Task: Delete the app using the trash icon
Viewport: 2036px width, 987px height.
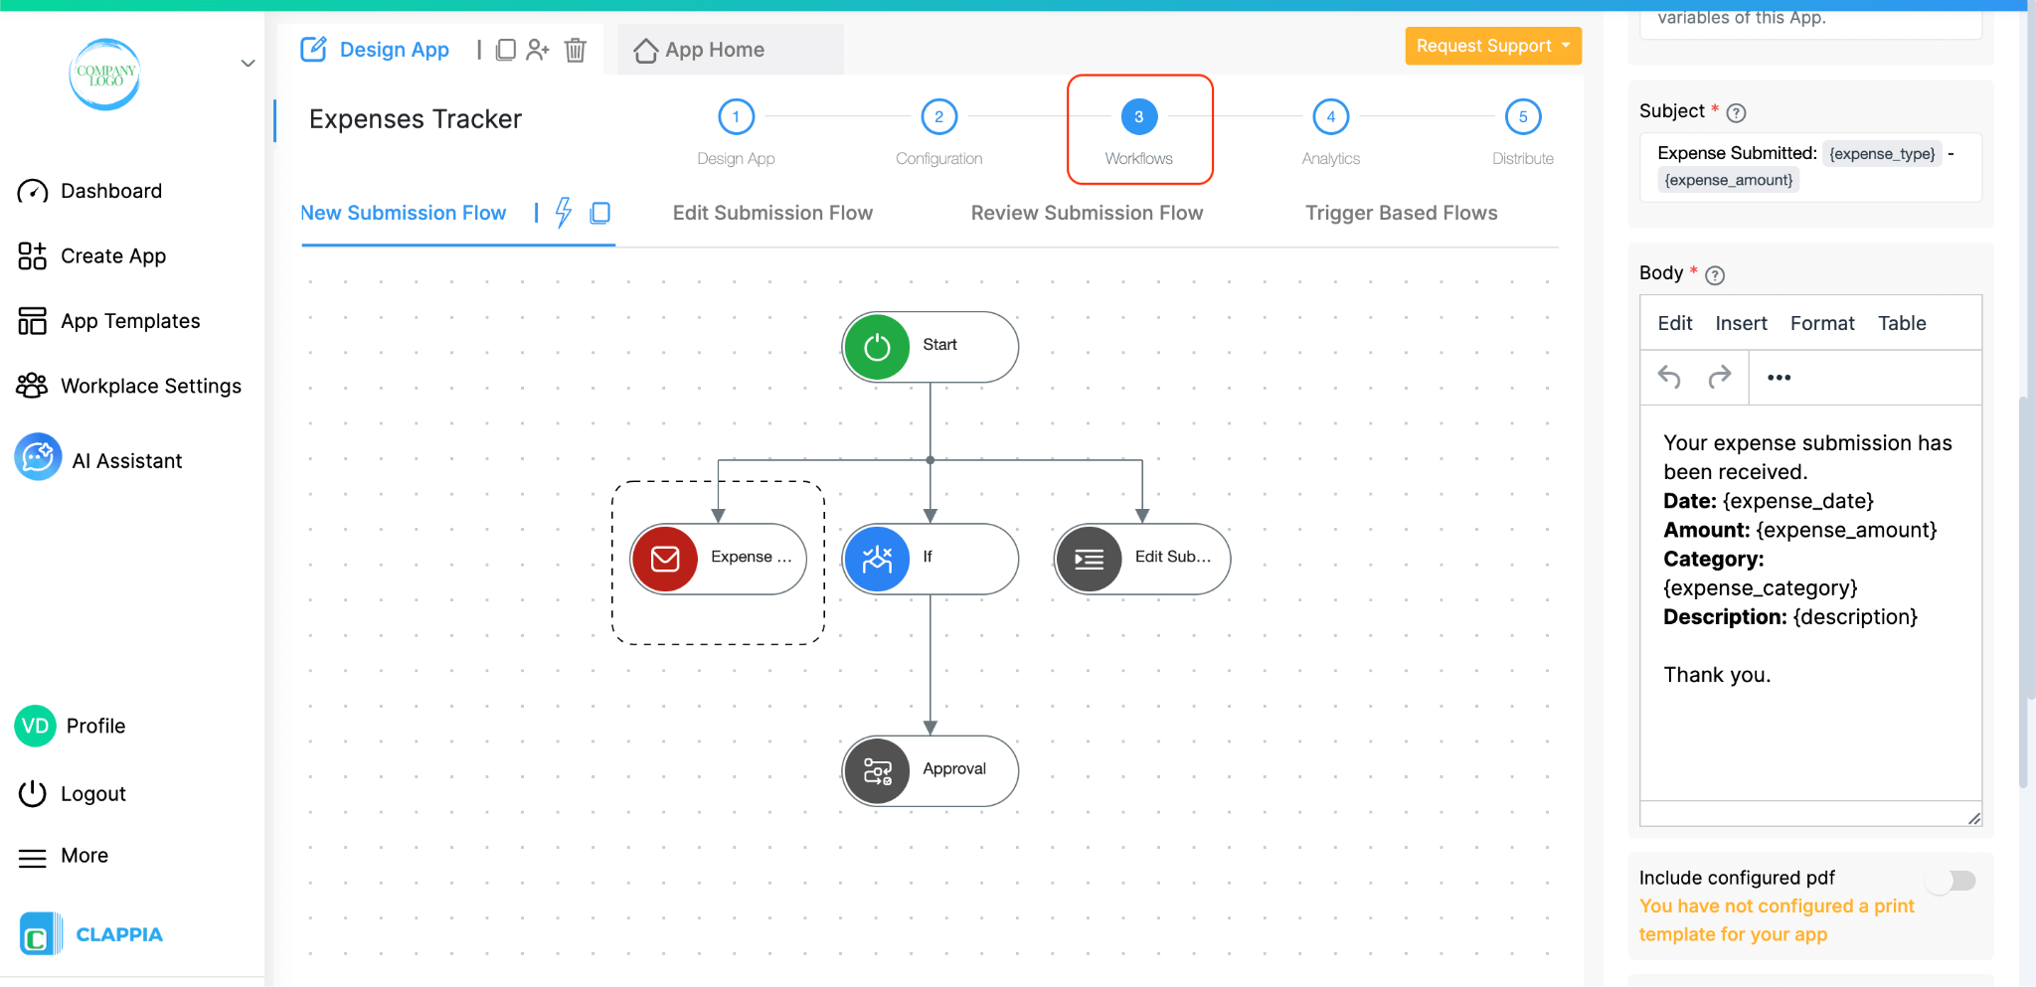Action: [x=575, y=49]
